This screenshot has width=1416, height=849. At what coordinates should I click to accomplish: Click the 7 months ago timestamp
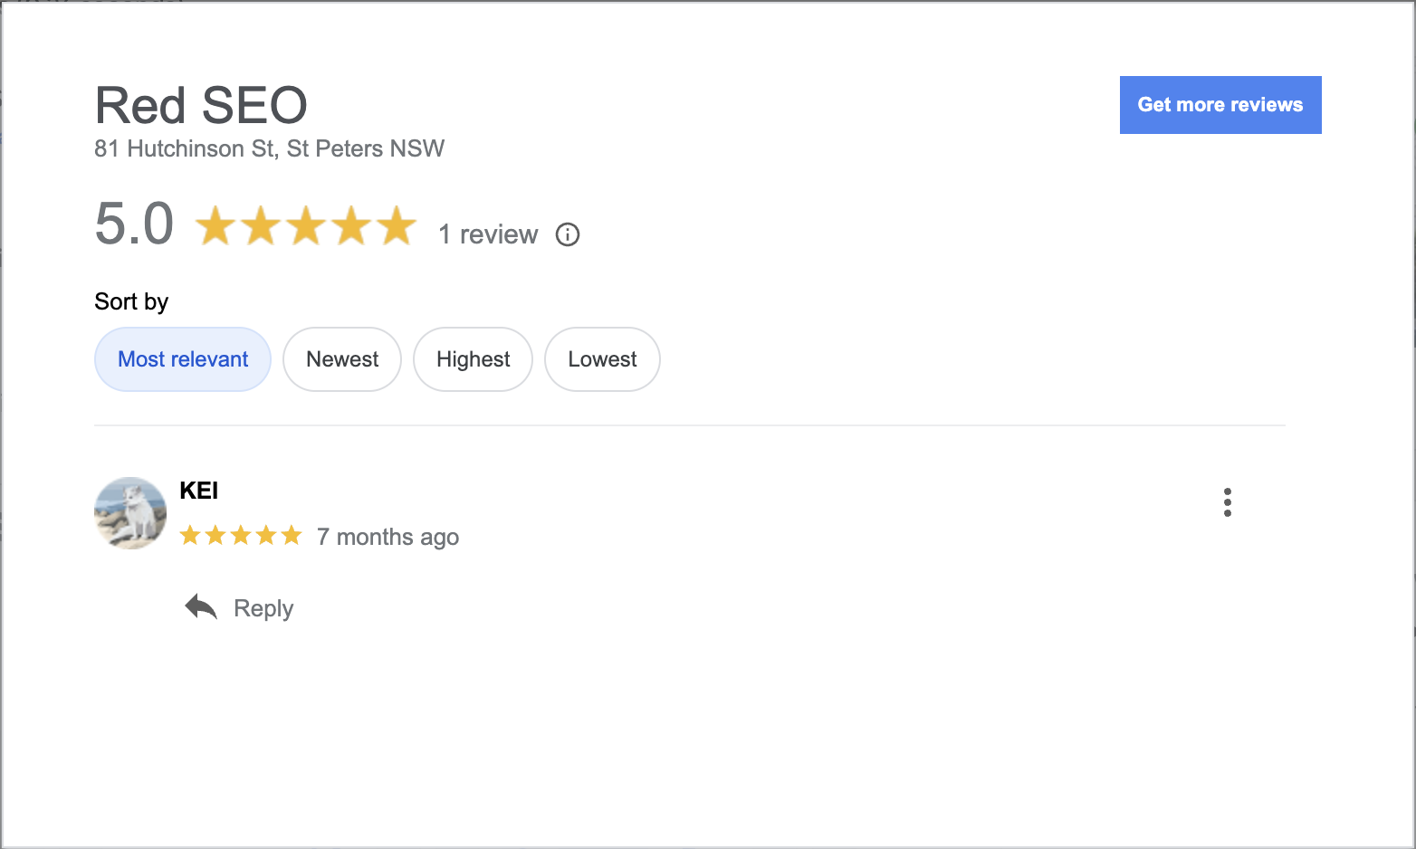coord(388,538)
